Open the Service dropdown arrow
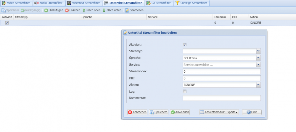Viewport: 296px width, 132px height. tap(258, 65)
